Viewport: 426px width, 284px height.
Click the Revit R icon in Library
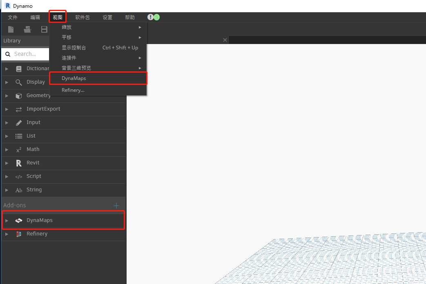19,163
